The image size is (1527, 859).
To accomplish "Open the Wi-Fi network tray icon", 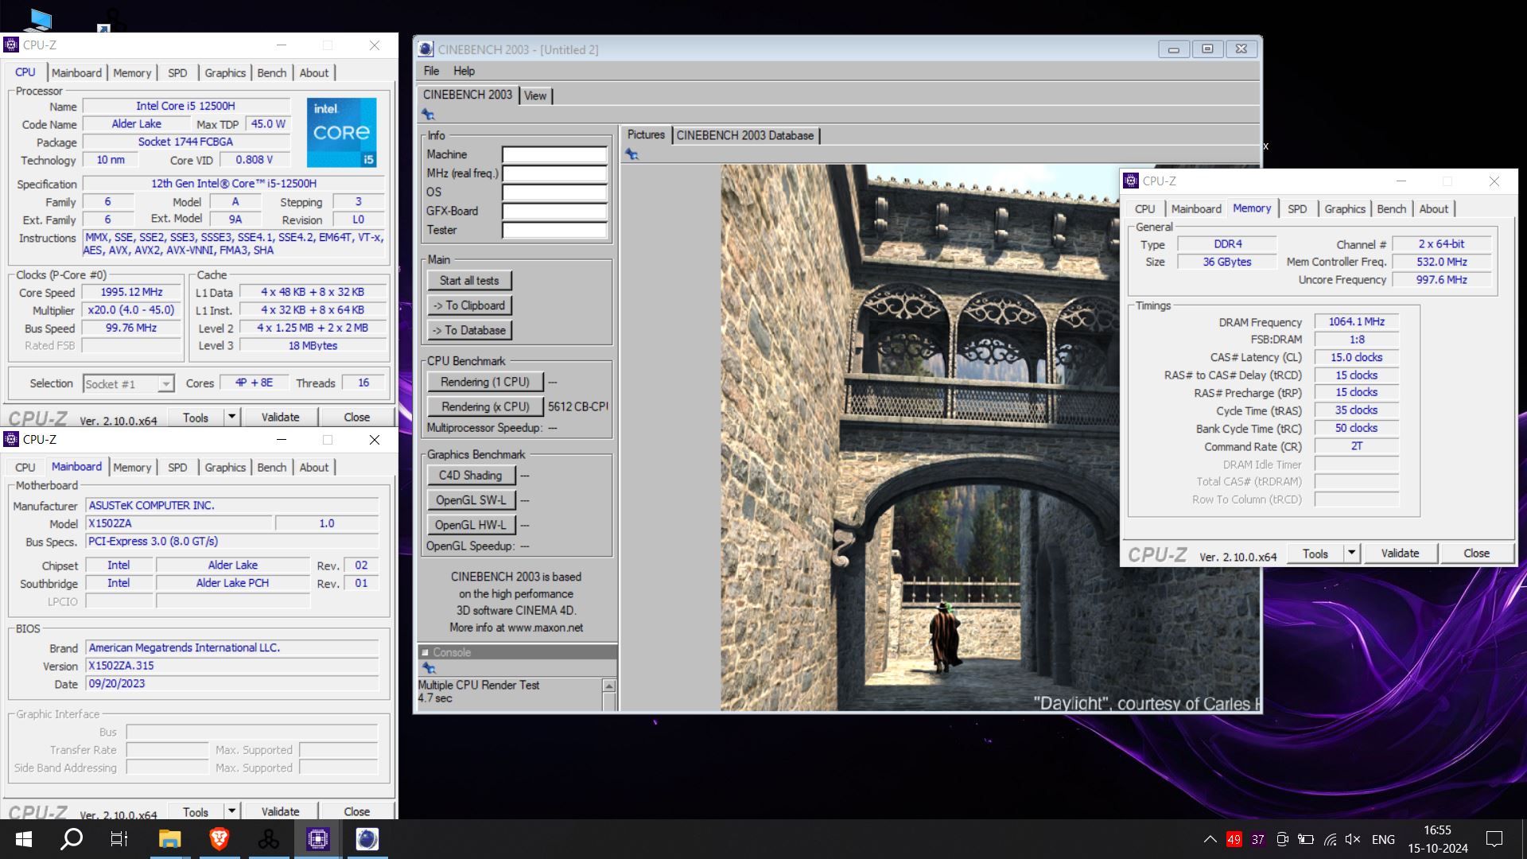I will [x=1330, y=839].
